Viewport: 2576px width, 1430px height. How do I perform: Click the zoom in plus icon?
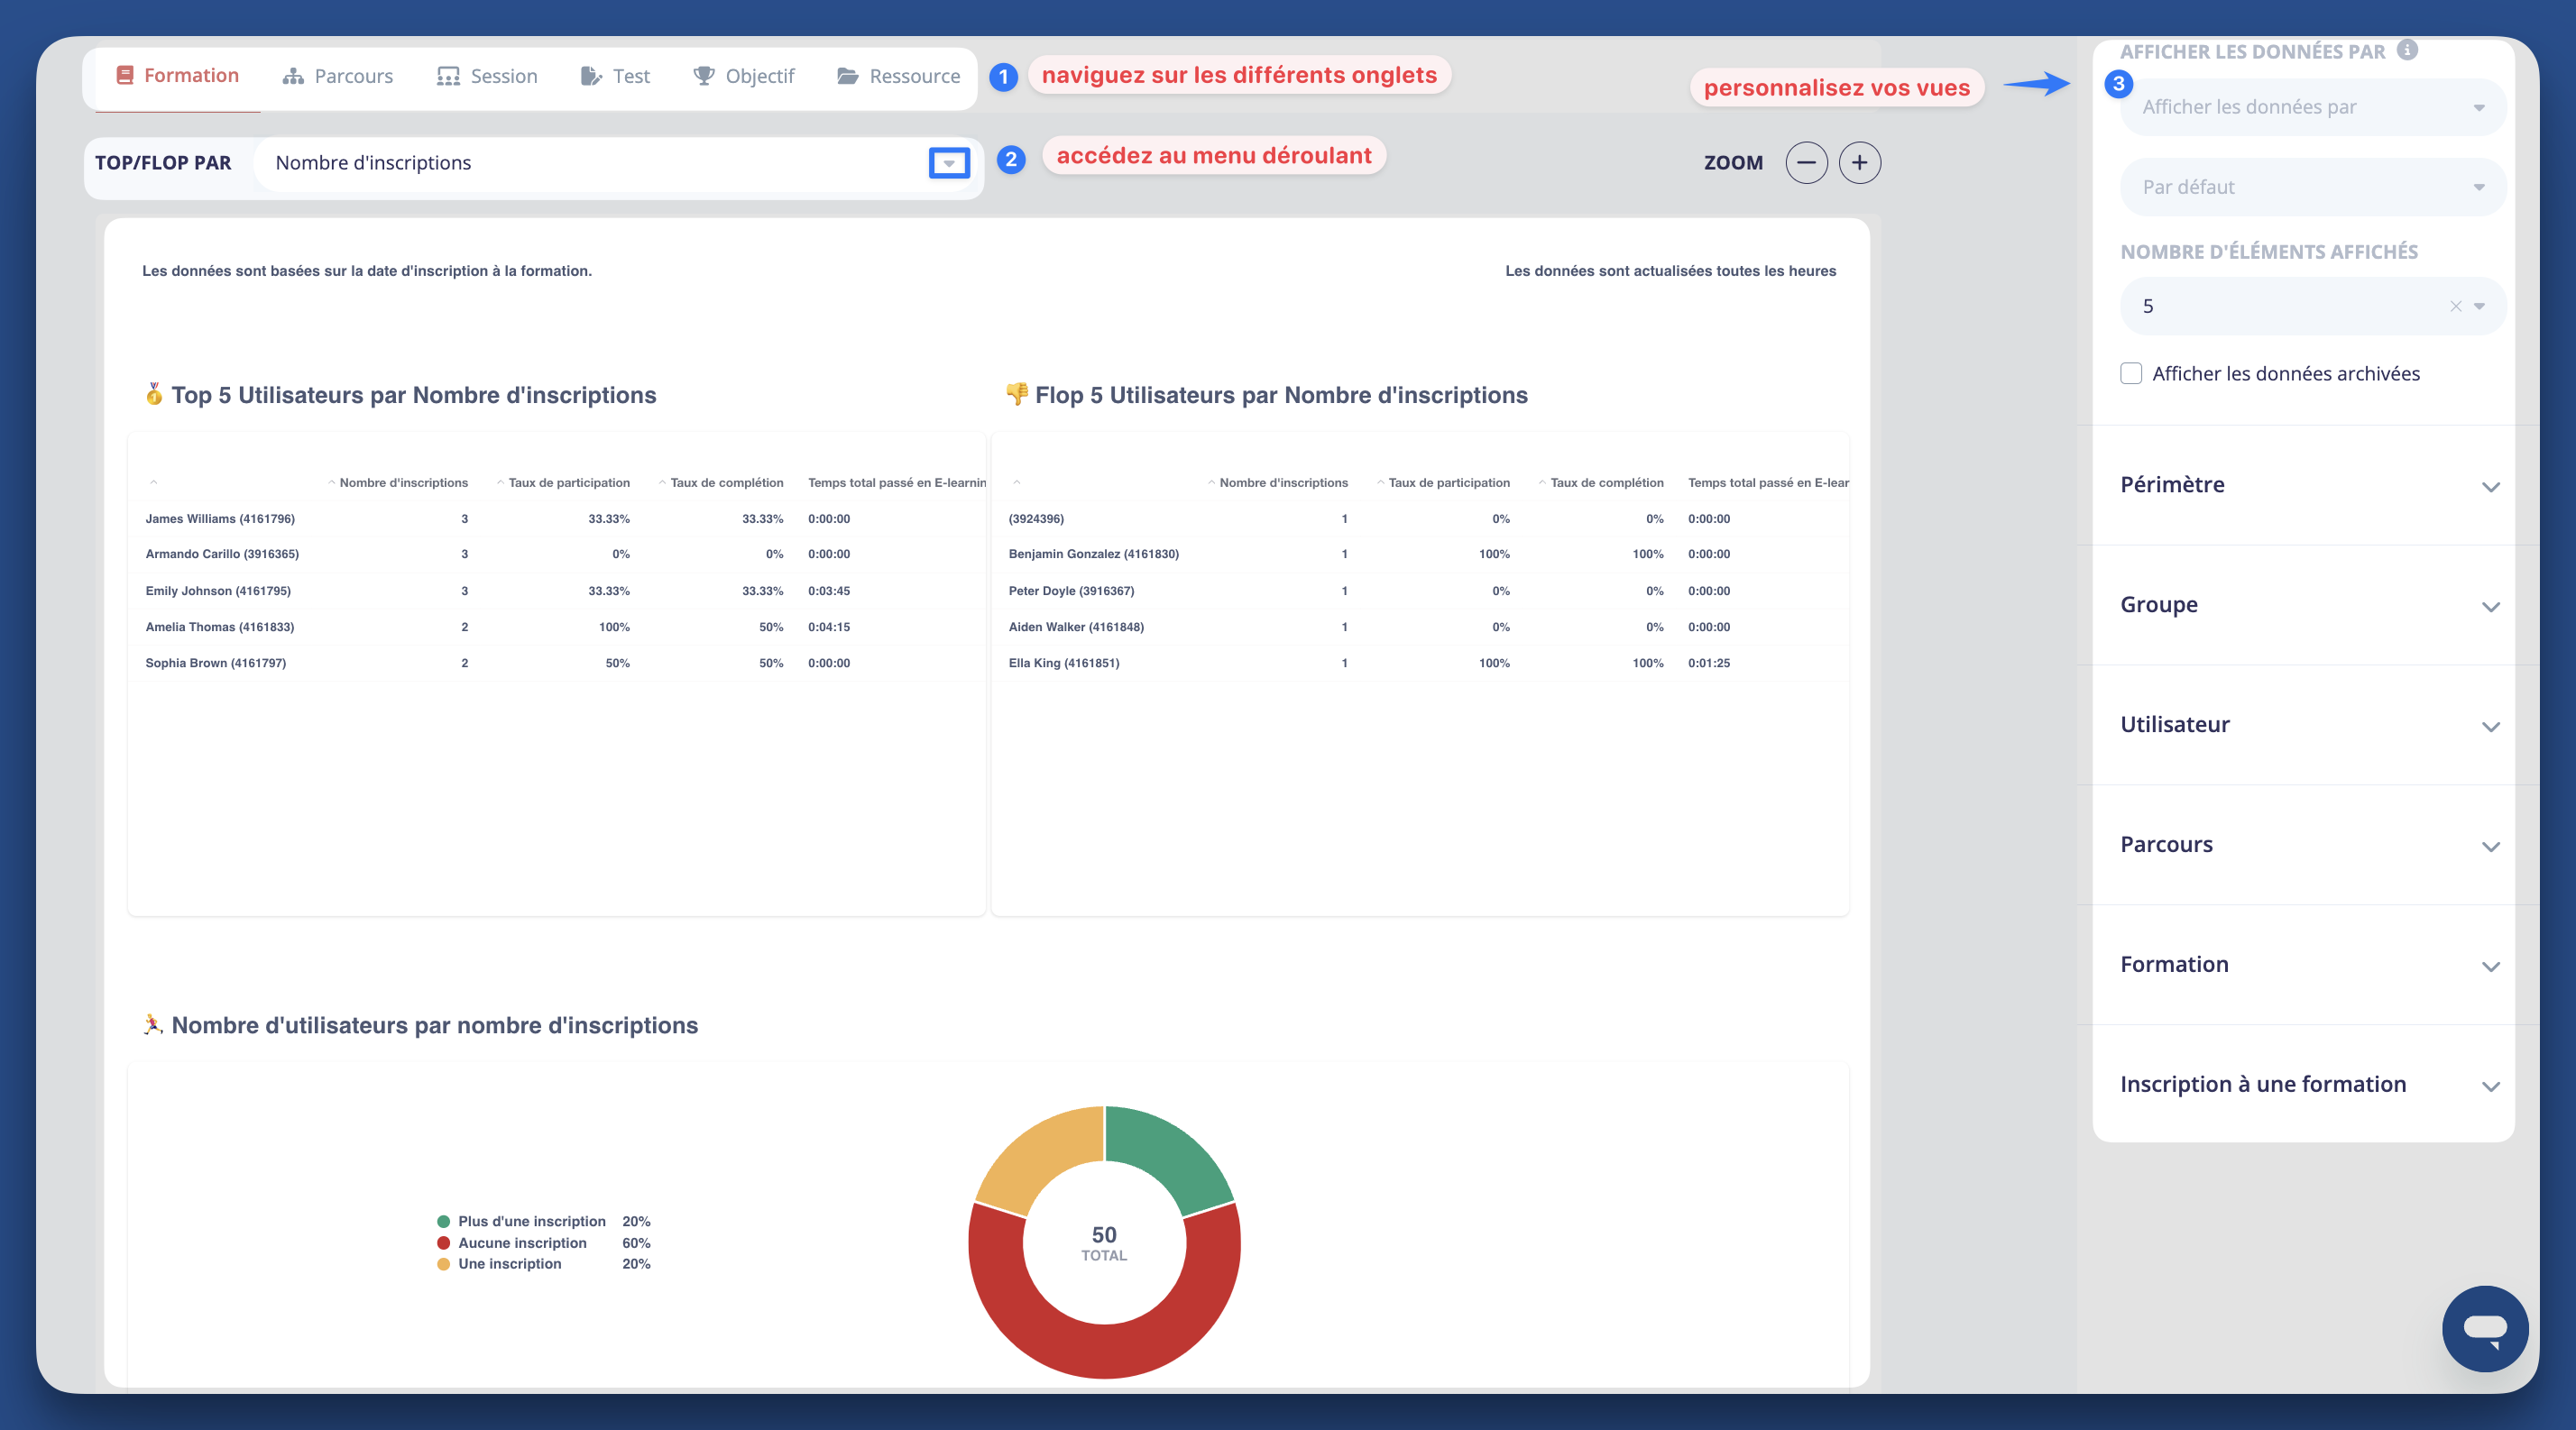(x=1859, y=163)
